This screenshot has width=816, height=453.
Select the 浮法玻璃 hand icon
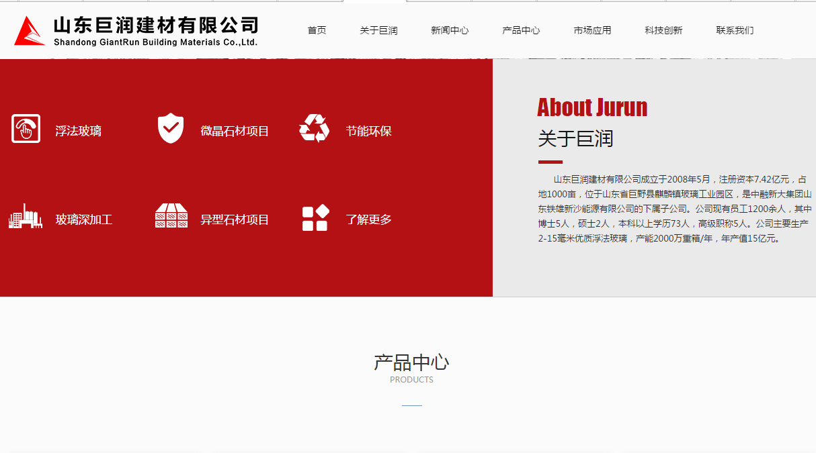click(26, 129)
